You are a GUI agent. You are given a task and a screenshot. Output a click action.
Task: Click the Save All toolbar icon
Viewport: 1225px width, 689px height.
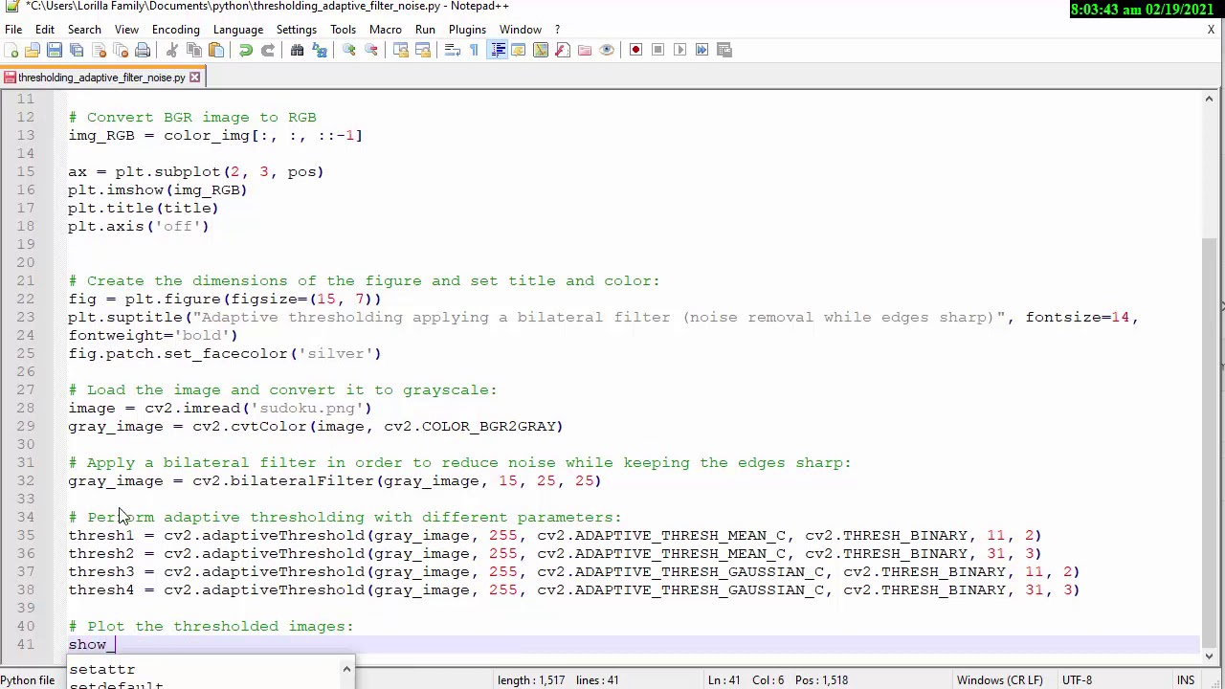(x=77, y=50)
